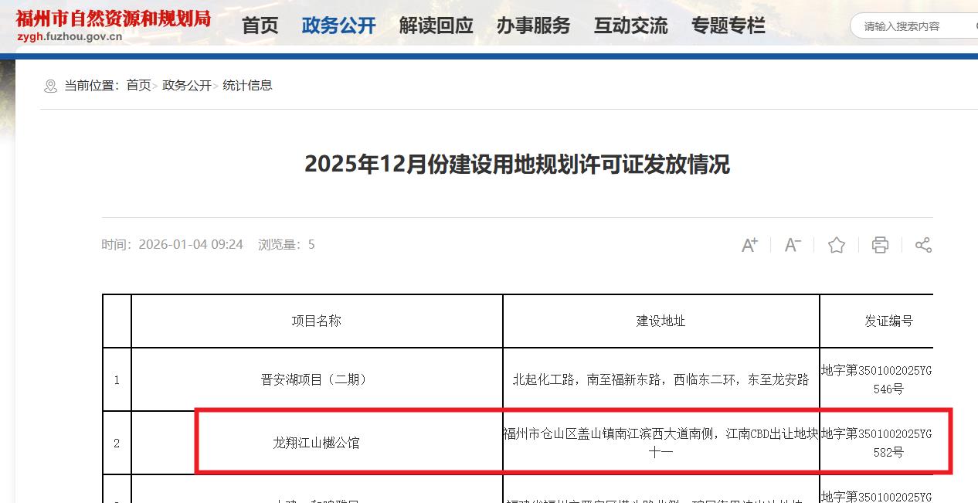Switch to the 互动交流 navigation item
Screen dimensions: 978x503
click(630, 25)
